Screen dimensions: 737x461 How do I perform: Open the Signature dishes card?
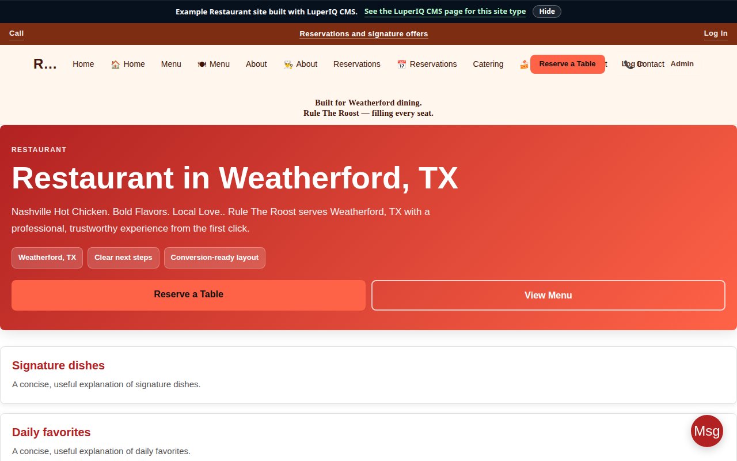click(x=58, y=365)
